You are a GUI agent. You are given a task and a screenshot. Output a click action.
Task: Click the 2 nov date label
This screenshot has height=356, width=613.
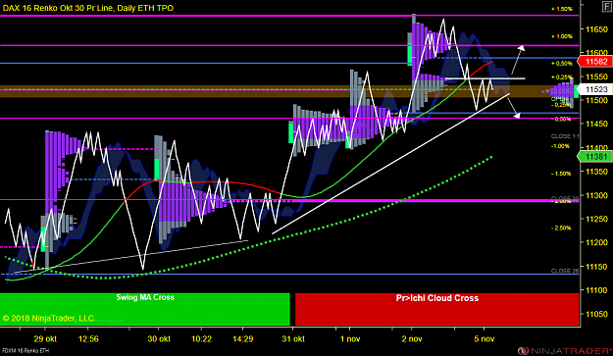[x=412, y=338]
